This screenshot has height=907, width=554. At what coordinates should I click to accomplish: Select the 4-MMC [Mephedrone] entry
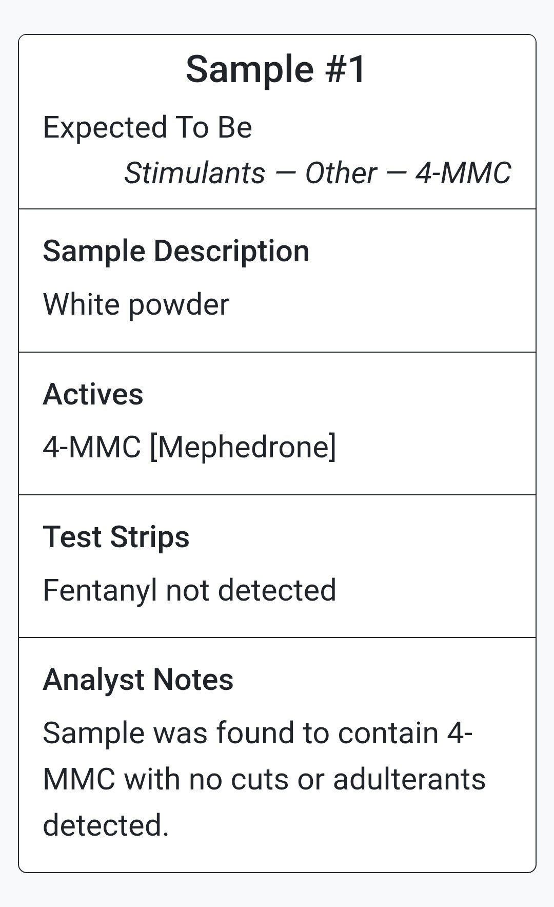189,447
